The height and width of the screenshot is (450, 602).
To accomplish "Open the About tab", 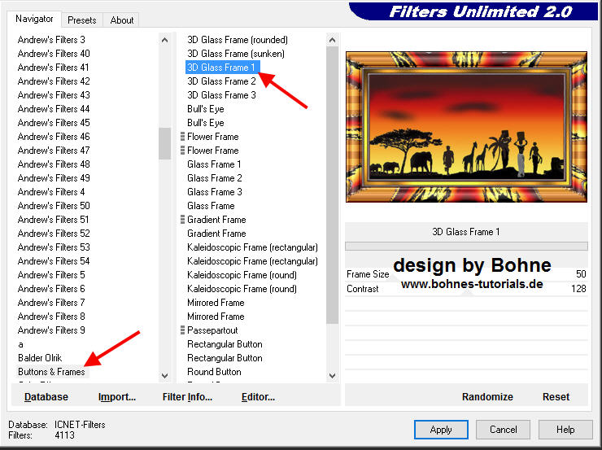I will pos(122,20).
